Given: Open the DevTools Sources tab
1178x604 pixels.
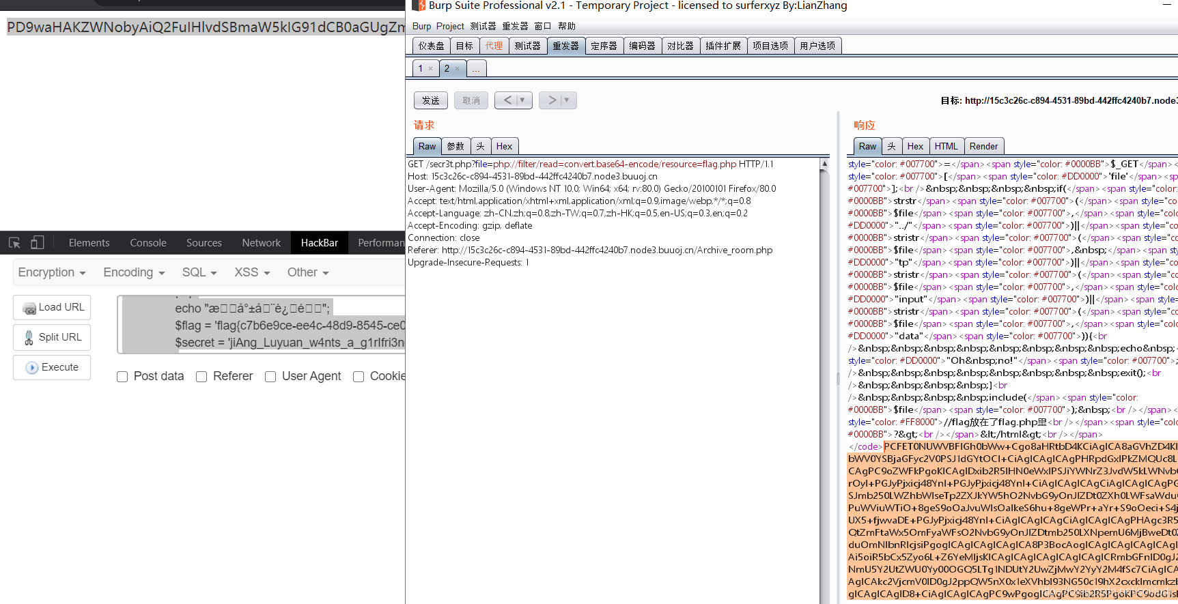Looking at the screenshot, I should point(204,243).
